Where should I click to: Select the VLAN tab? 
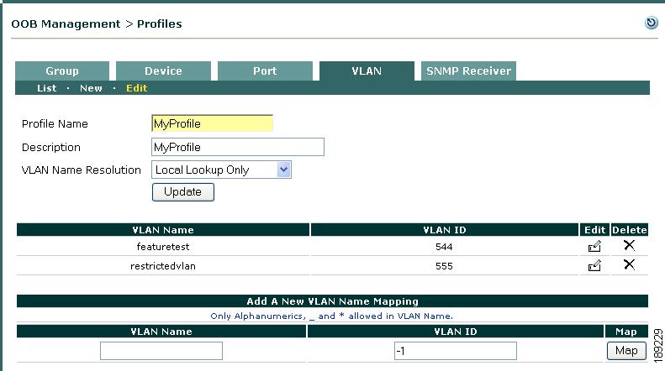(x=367, y=71)
